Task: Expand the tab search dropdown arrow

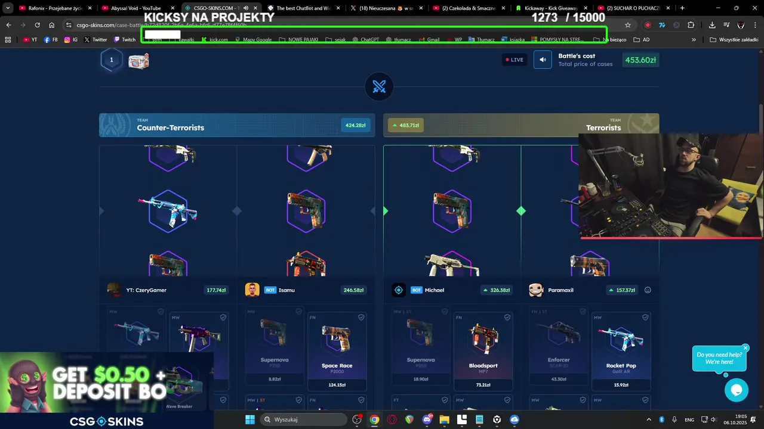Action: click(8, 8)
